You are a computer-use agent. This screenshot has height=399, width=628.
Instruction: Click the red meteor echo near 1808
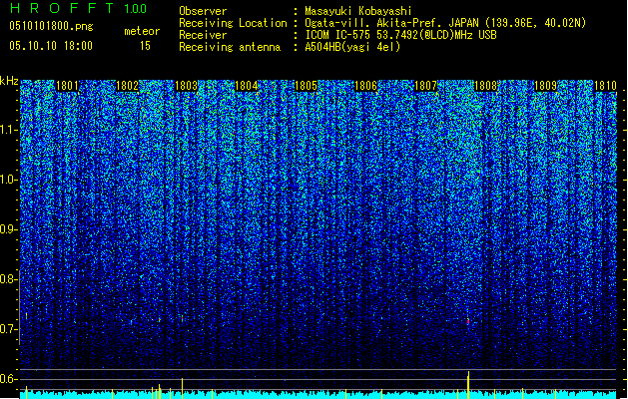(468, 321)
